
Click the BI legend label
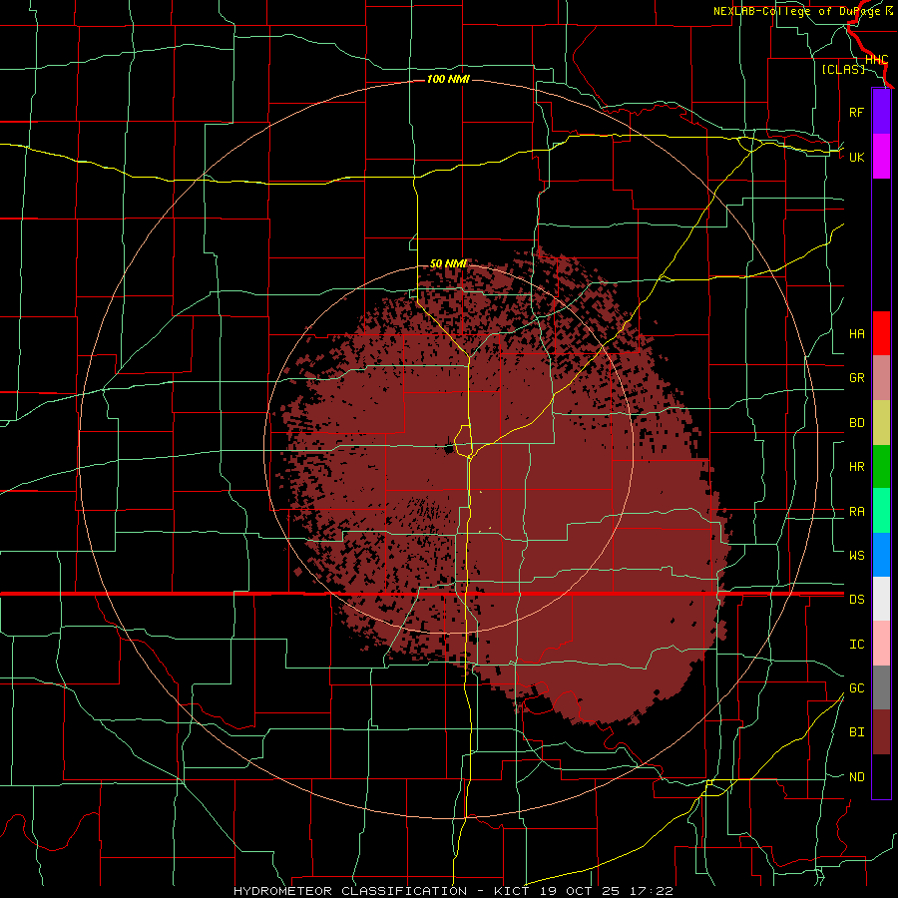click(x=856, y=732)
